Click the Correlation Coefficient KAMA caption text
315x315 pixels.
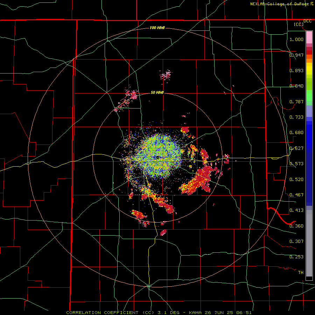159,313
